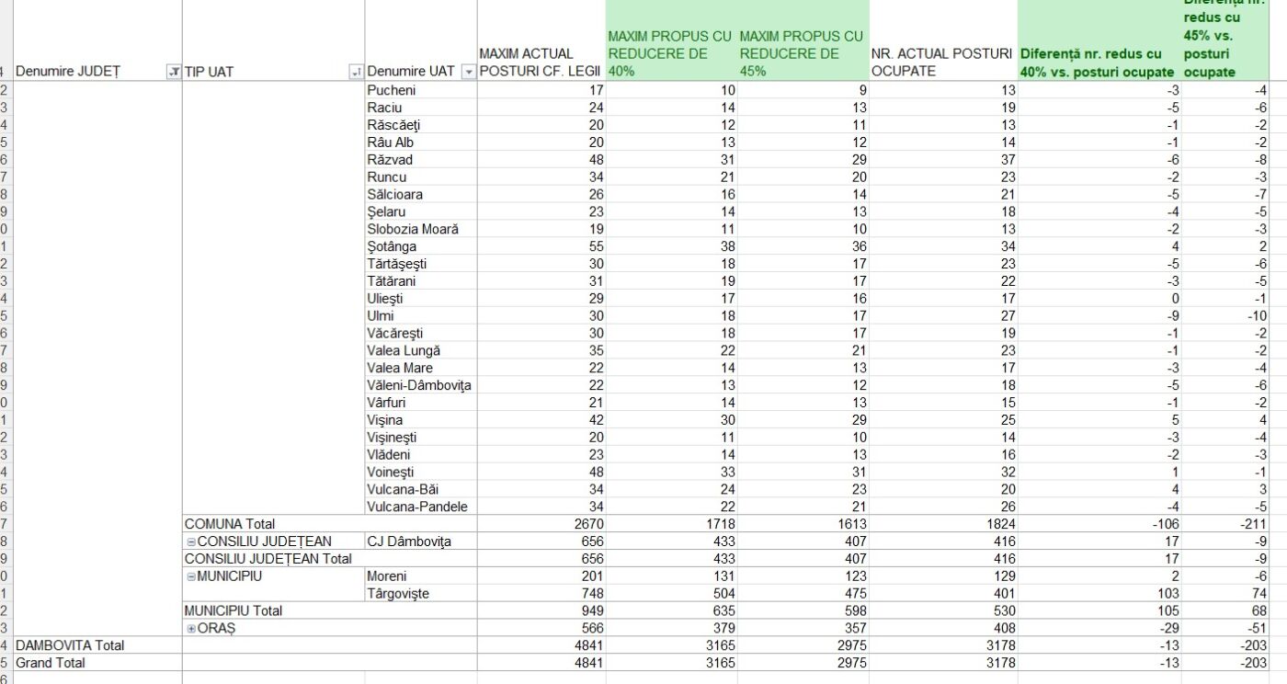Select the DAMBOVITA Total row label

[70, 645]
